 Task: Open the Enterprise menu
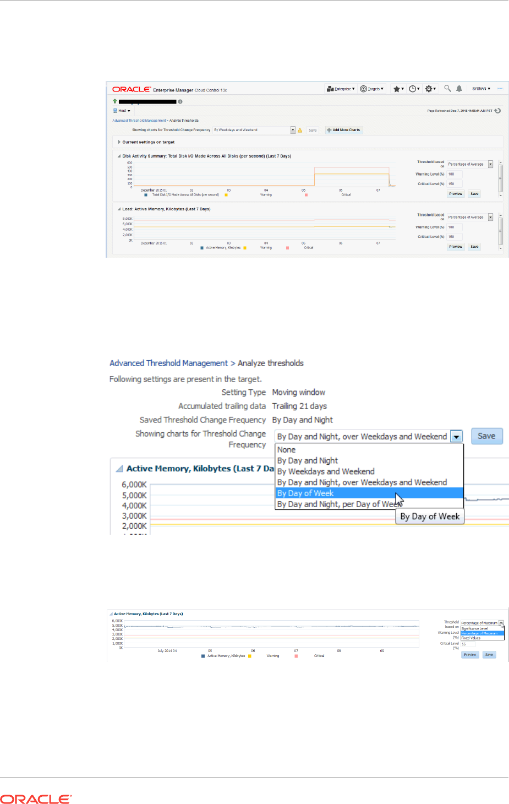pyautogui.click(x=341, y=89)
